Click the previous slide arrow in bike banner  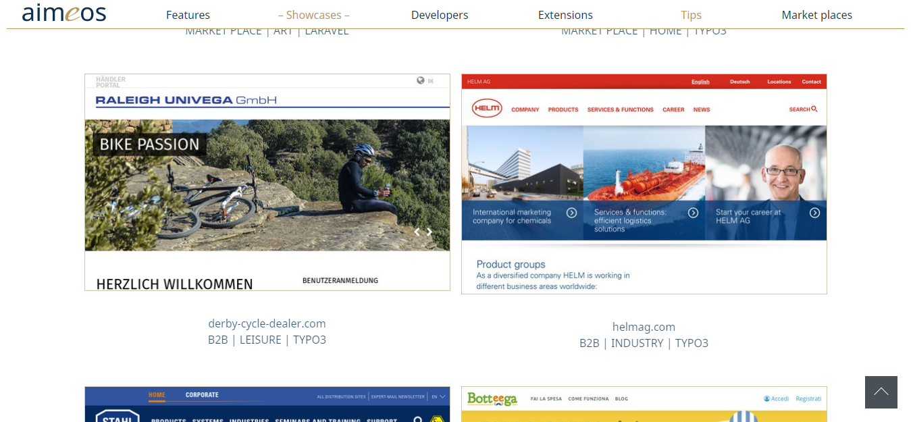(x=417, y=232)
